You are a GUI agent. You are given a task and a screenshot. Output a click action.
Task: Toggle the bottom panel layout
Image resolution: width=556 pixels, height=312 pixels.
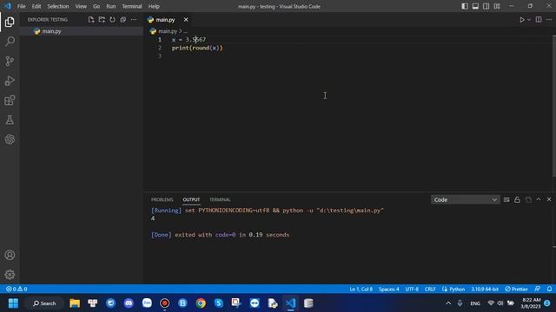pos(475,6)
